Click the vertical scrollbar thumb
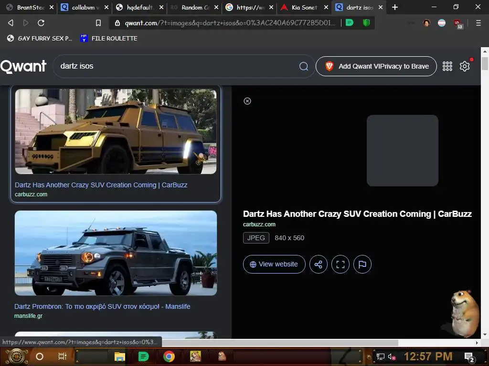 coord(485,63)
